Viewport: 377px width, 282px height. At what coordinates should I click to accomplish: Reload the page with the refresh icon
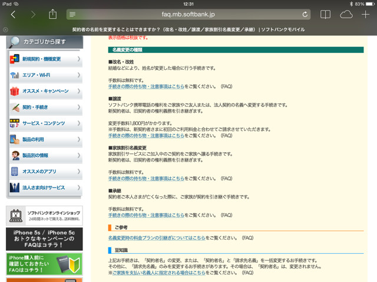305,14
